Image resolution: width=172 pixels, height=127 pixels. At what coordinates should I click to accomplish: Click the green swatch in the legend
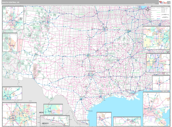[159, 12]
